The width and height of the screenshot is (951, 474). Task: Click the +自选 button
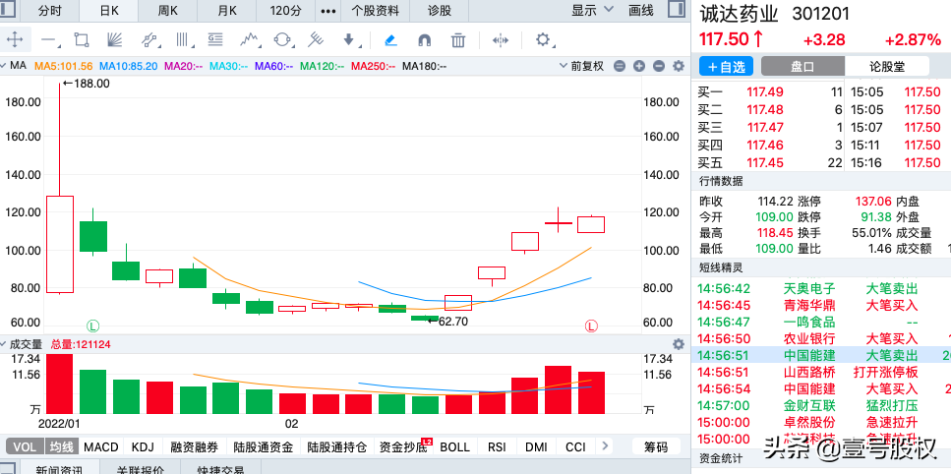pyautogui.click(x=726, y=67)
